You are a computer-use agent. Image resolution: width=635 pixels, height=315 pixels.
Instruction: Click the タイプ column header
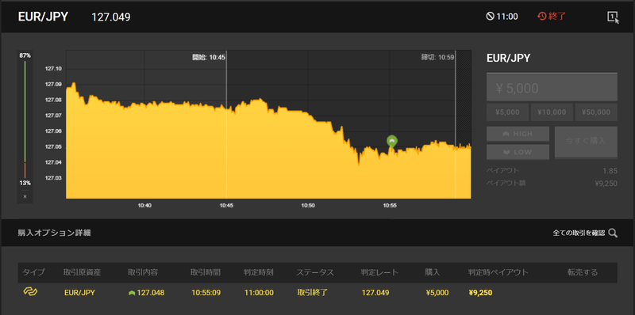pyautogui.click(x=33, y=272)
